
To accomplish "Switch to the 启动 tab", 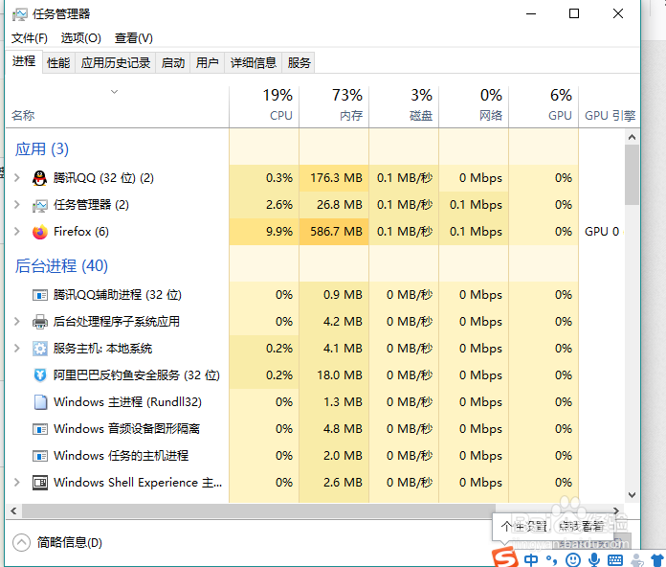I will (173, 63).
